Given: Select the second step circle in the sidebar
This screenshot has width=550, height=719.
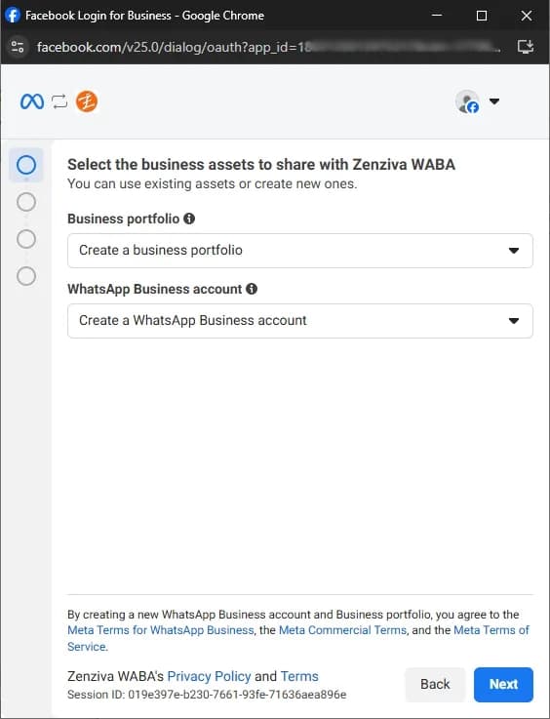Looking at the screenshot, I should (x=26, y=202).
